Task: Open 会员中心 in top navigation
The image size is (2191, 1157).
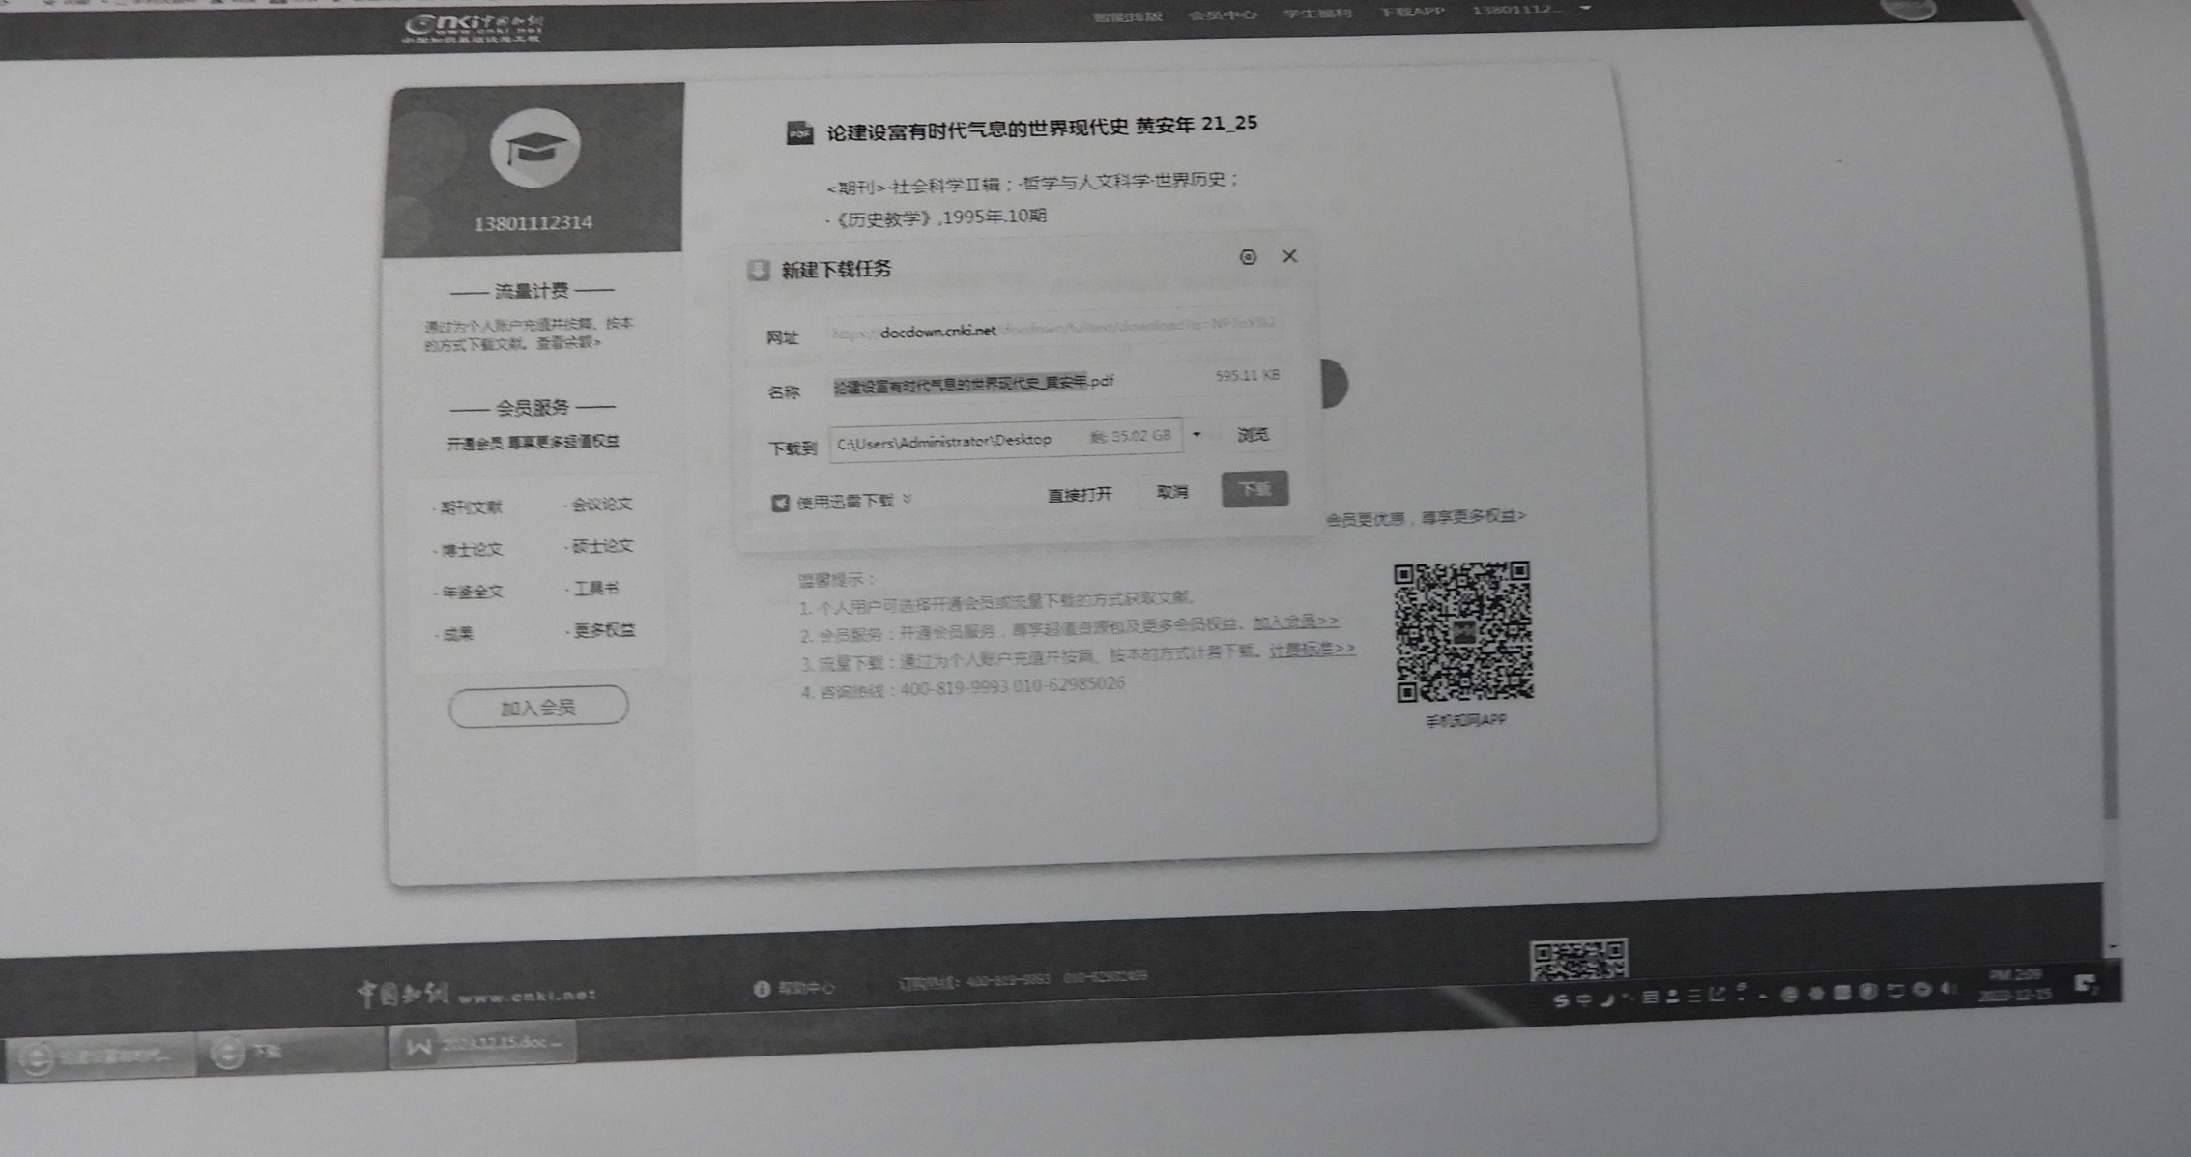Action: pyautogui.click(x=1223, y=14)
